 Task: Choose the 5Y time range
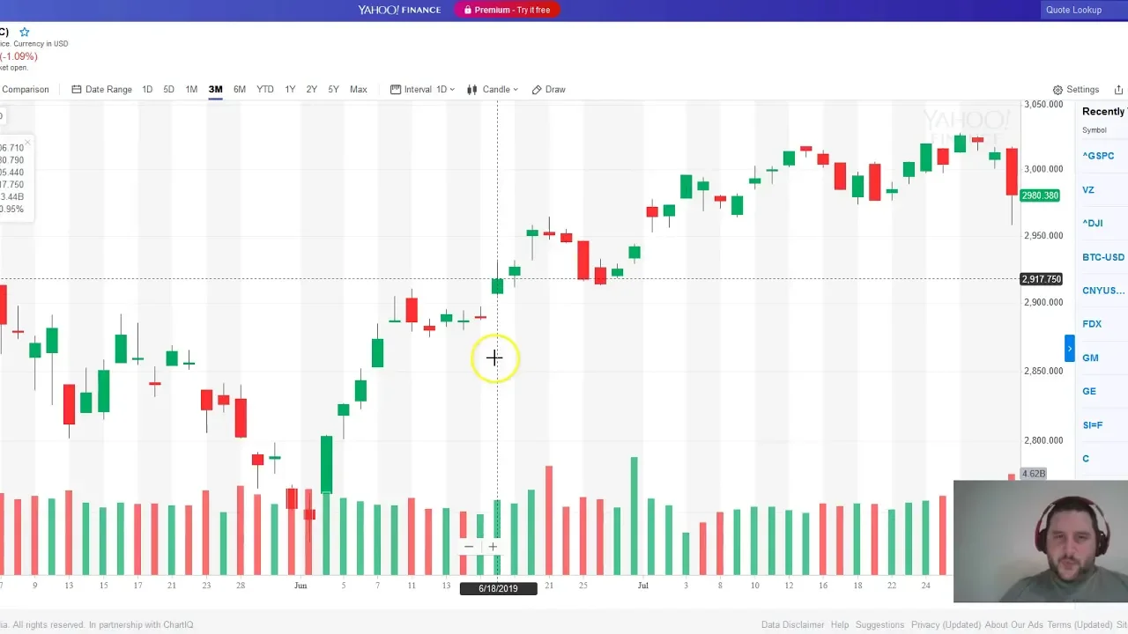[333, 89]
